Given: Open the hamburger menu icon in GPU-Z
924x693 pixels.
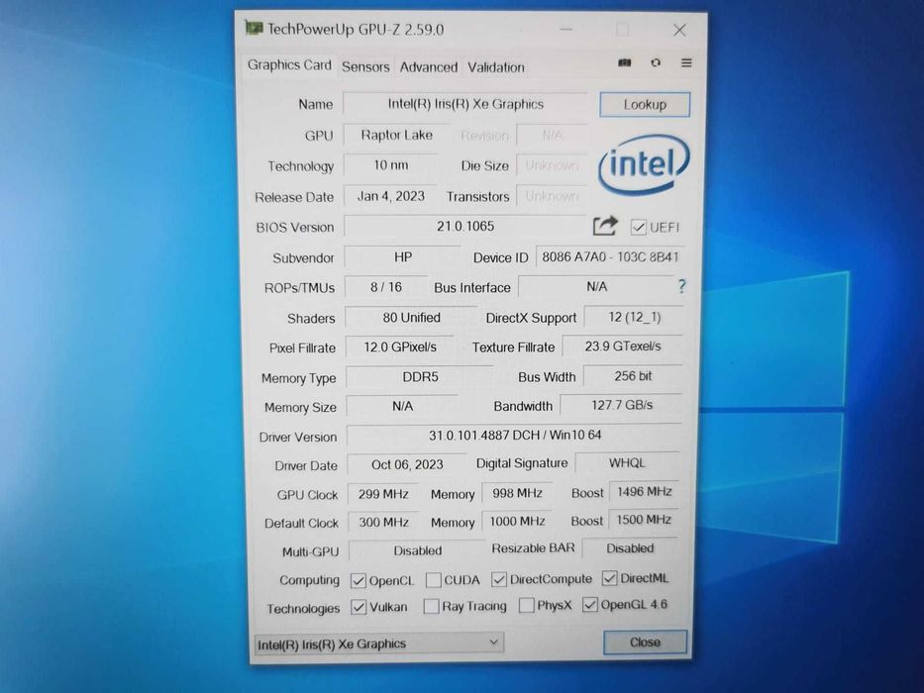Looking at the screenshot, I should pos(686,62).
